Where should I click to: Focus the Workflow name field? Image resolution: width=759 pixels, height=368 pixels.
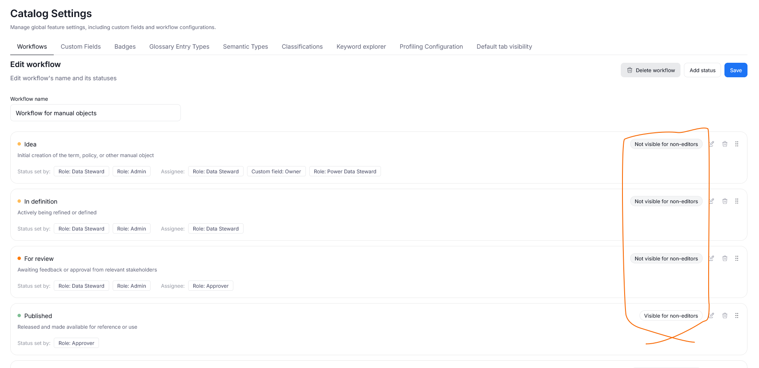(x=96, y=113)
